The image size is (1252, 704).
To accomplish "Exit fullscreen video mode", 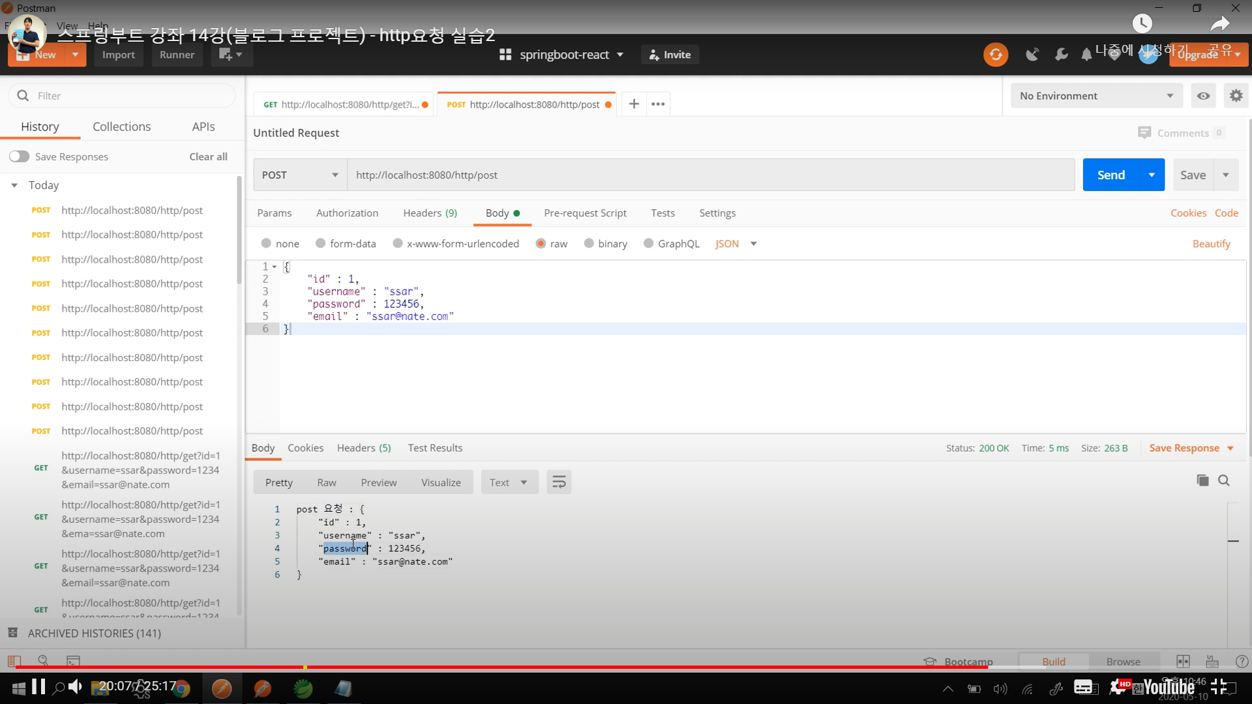I will [x=1219, y=686].
